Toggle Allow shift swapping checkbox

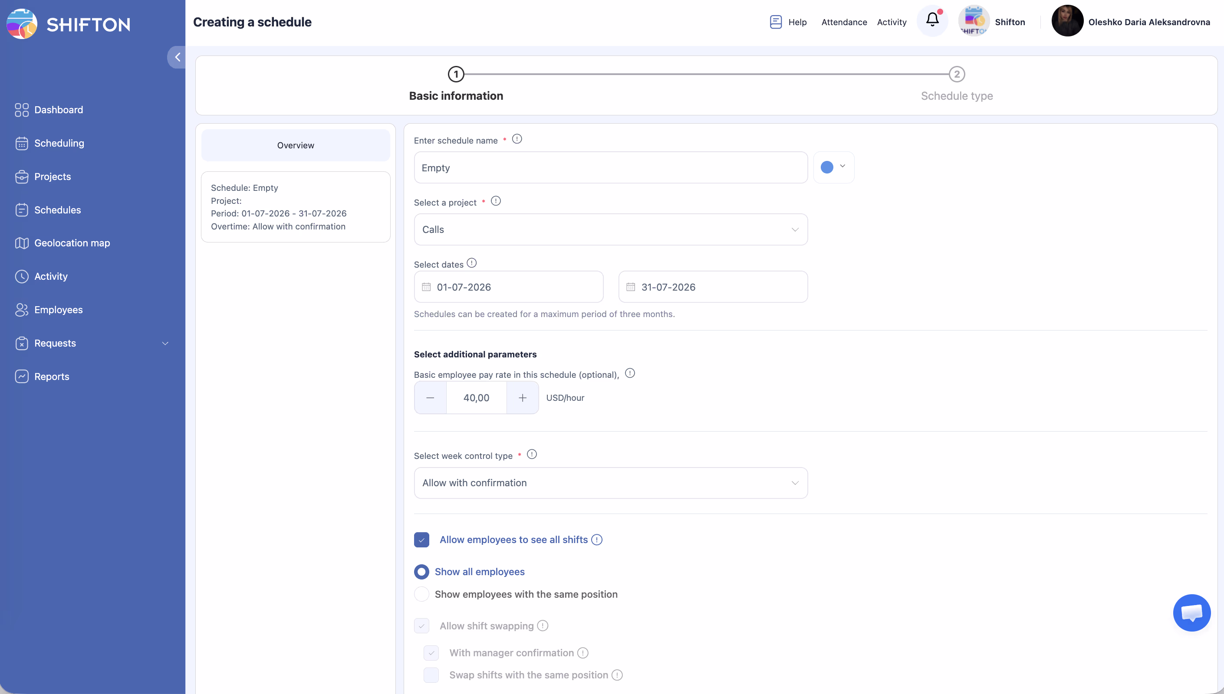coord(421,626)
